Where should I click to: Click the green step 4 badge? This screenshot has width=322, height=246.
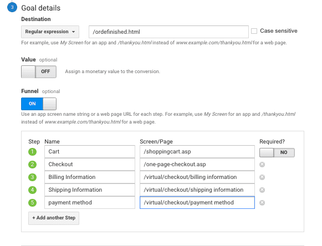(x=33, y=190)
